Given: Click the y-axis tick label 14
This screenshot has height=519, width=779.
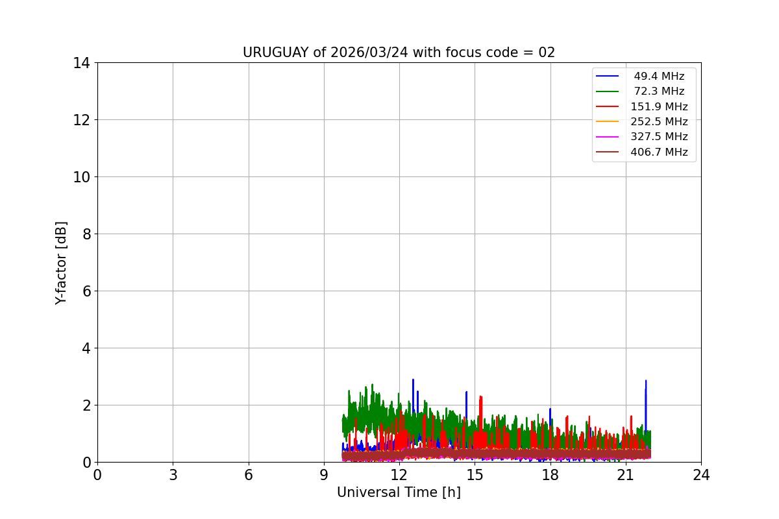Looking at the screenshot, I should coord(81,63).
